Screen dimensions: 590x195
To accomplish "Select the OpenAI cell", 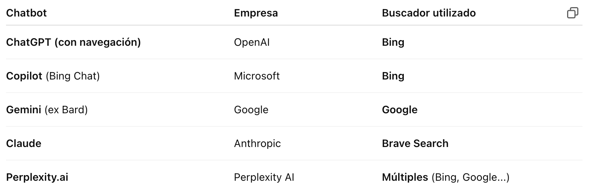I will coord(252,42).
